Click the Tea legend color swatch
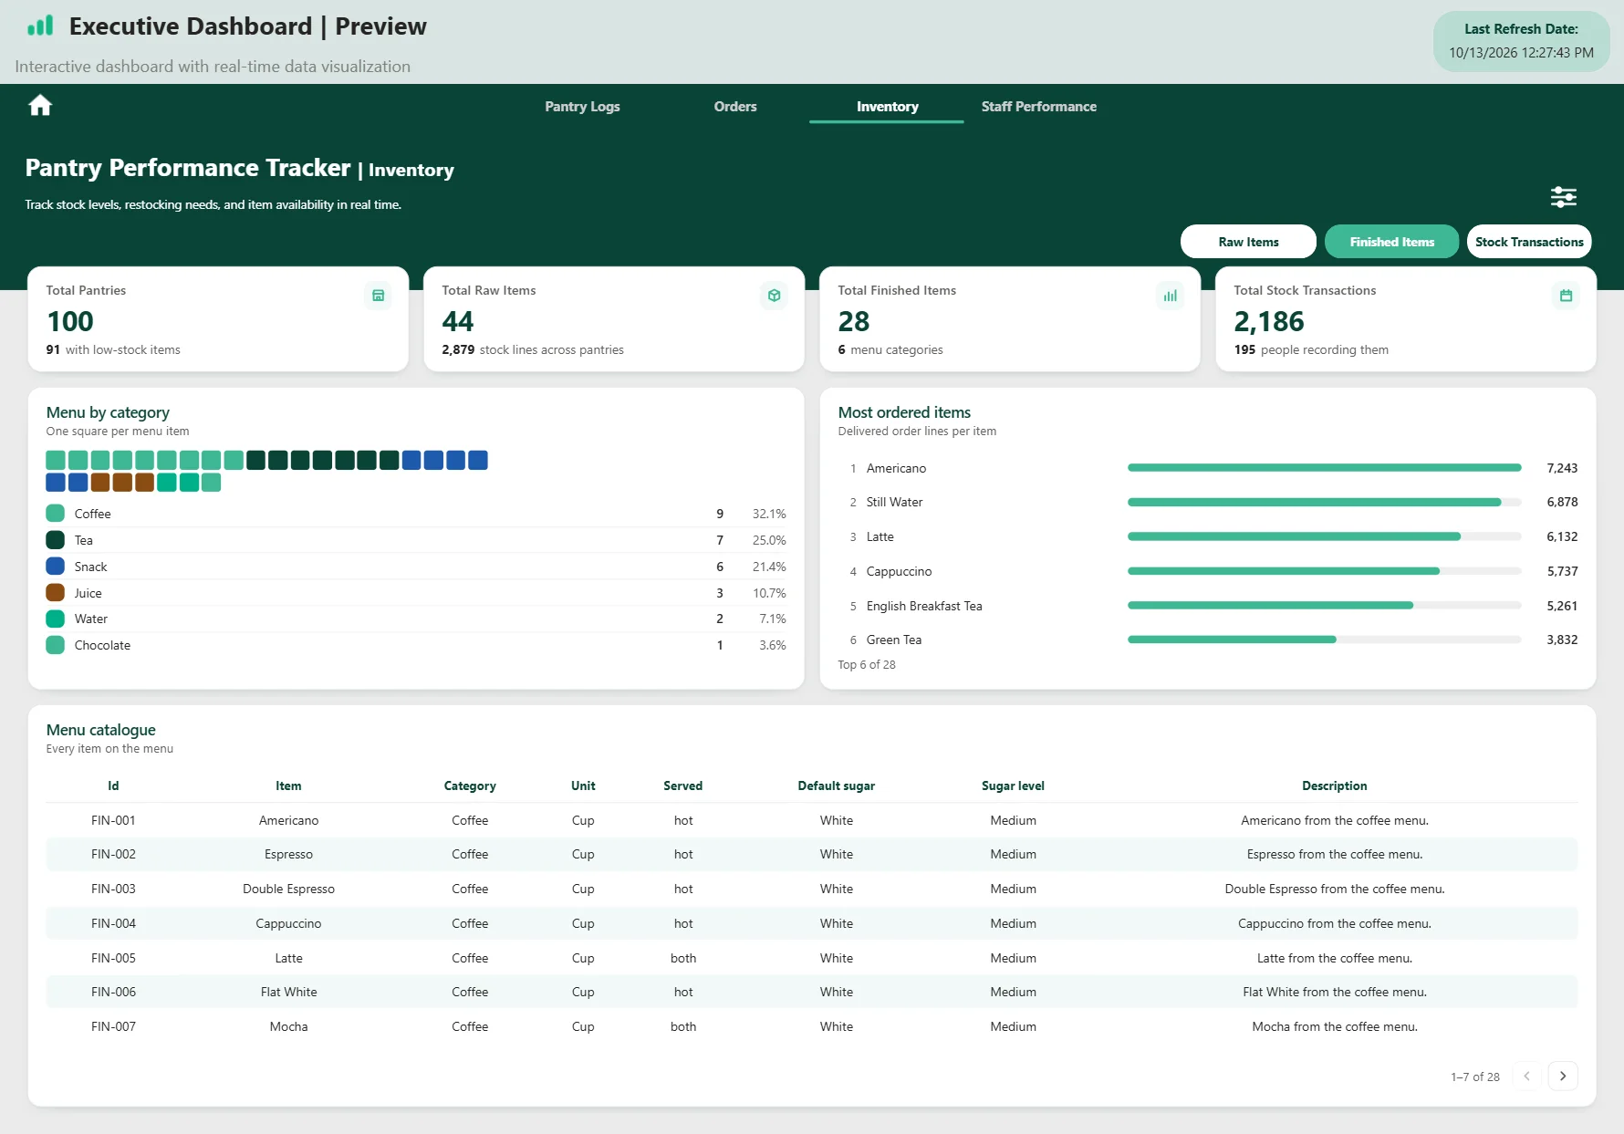The width and height of the screenshot is (1624, 1134). pyautogui.click(x=56, y=540)
